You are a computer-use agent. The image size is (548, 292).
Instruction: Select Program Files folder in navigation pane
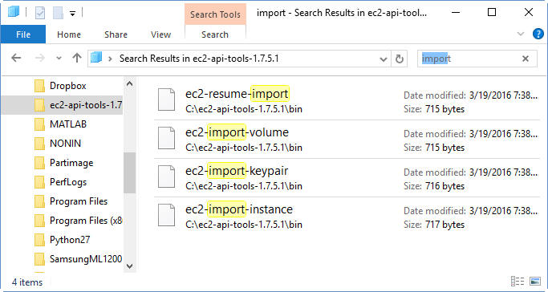point(79,201)
